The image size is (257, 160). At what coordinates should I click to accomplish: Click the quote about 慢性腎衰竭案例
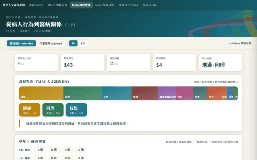pyautogui.click(x=77, y=124)
